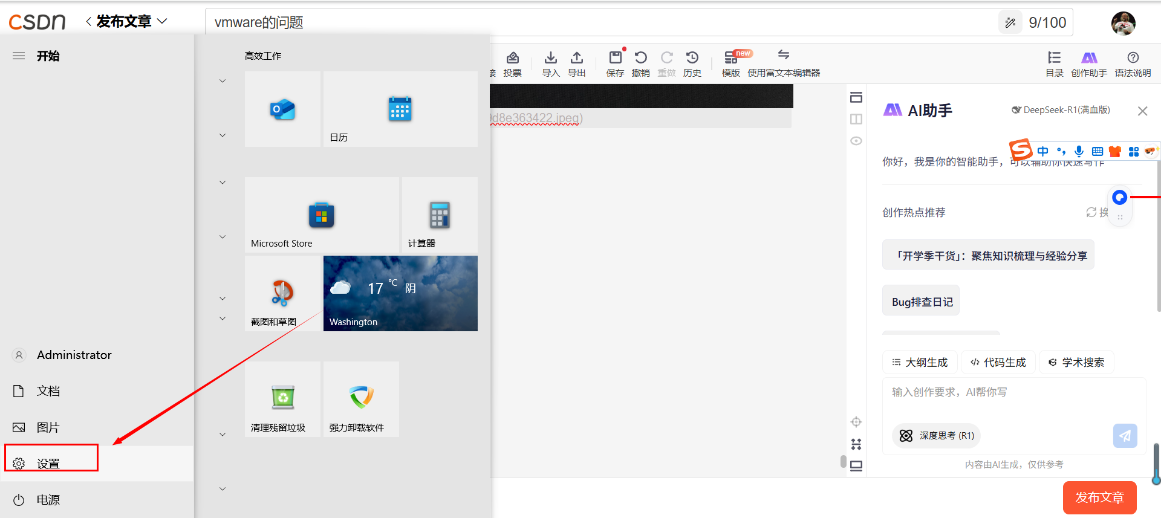Image resolution: width=1161 pixels, height=518 pixels.
Task: Switch to 使用富文本编辑器
Action: 784,64
